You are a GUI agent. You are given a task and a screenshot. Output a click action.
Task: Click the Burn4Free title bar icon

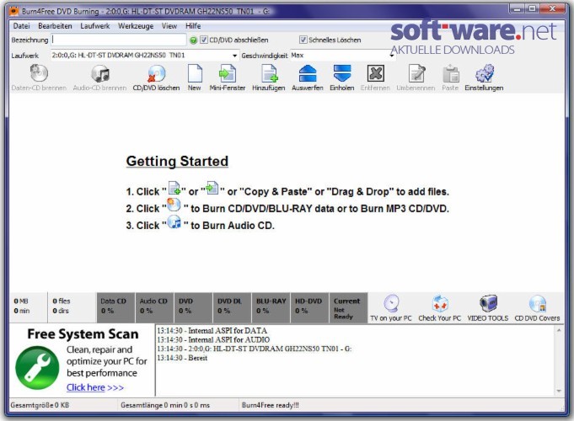[x=14, y=11]
